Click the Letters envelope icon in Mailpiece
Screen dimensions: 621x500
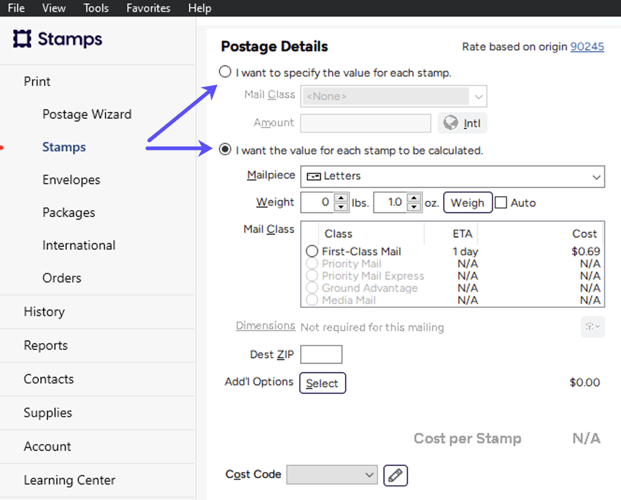coord(314,176)
